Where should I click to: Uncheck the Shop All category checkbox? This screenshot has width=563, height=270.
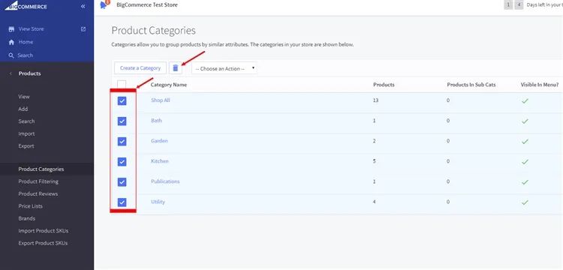point(122,100)
